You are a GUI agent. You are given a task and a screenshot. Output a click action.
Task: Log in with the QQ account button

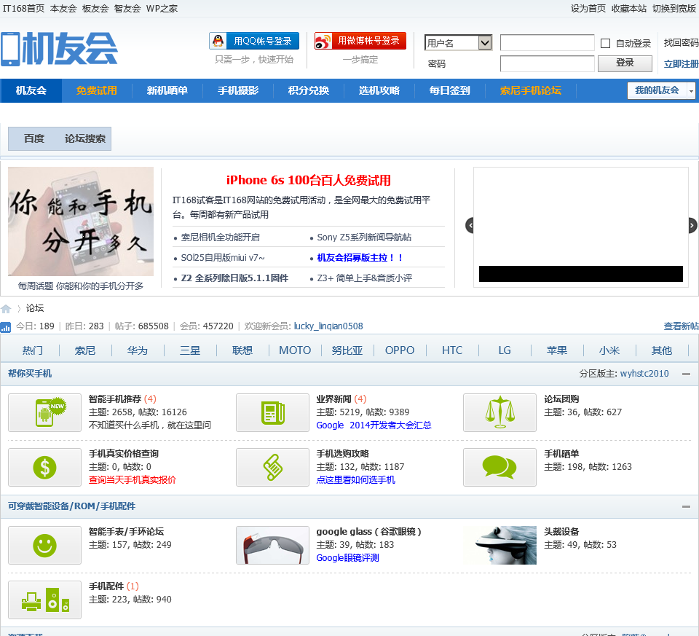pos(254,41)
